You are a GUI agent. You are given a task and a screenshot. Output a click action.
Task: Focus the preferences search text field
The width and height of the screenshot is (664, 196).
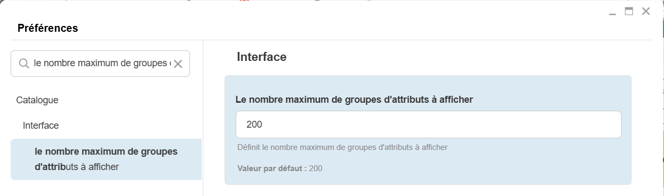(100, 64)
